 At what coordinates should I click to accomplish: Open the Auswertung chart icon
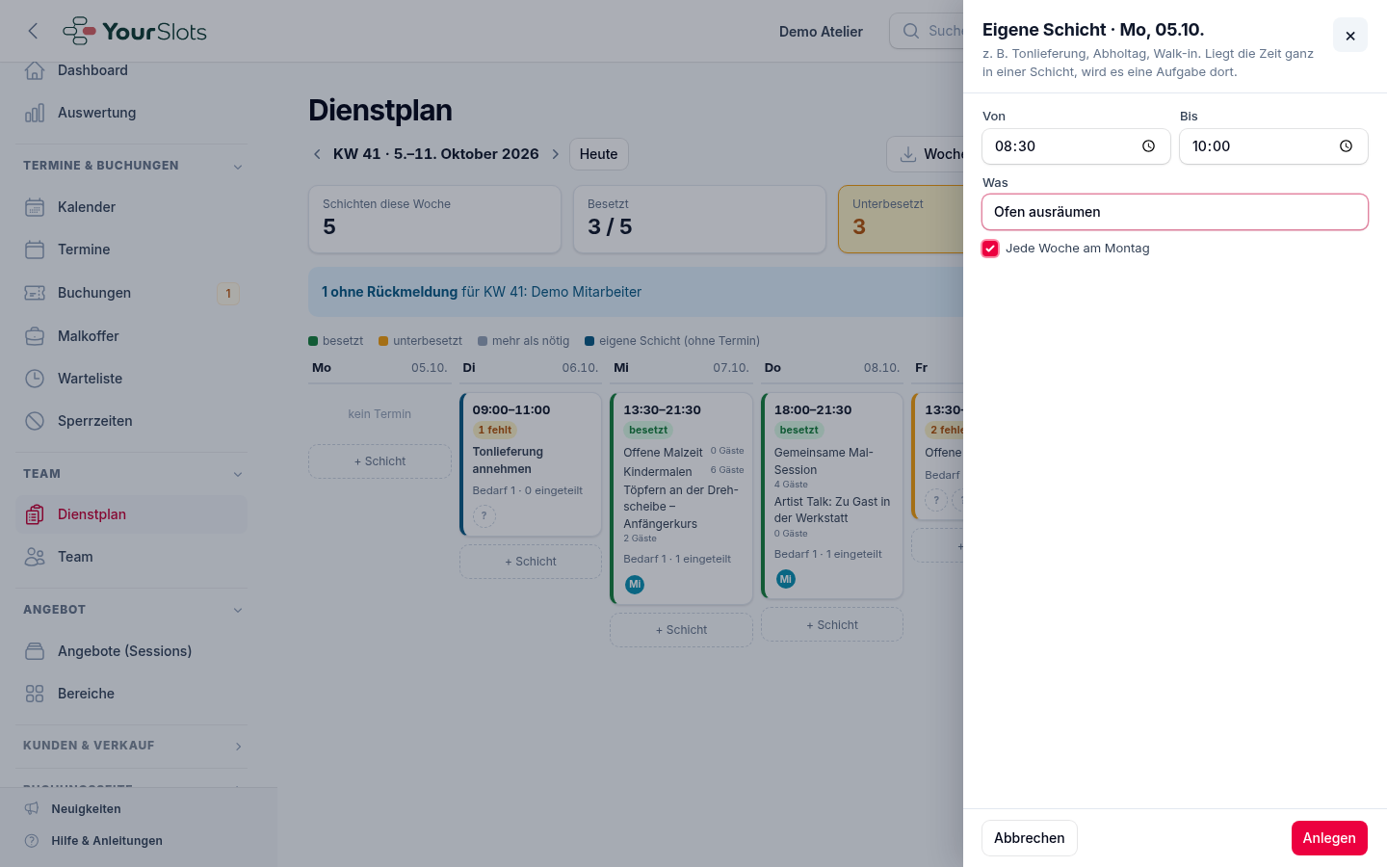pos(35,113)
